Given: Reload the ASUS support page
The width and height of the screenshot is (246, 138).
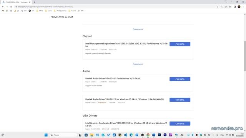Looking at the screenshot, I should pos(11,7).
